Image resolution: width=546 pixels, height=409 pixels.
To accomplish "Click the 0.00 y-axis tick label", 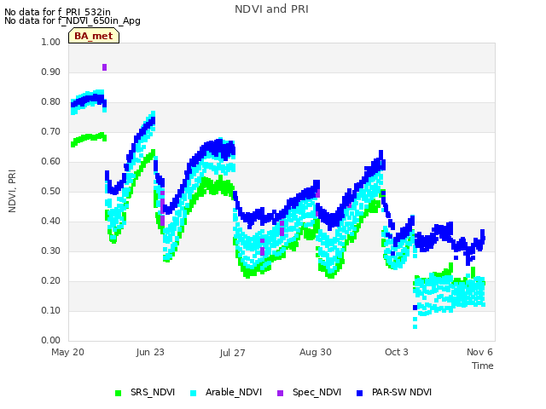I will point(51,340).
